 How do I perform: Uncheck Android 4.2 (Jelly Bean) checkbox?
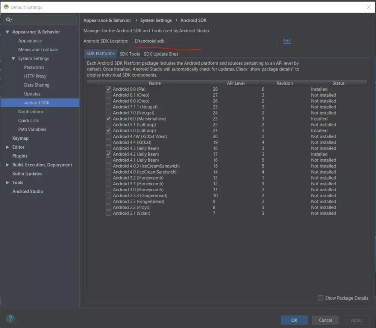click(x=108, y=154)
